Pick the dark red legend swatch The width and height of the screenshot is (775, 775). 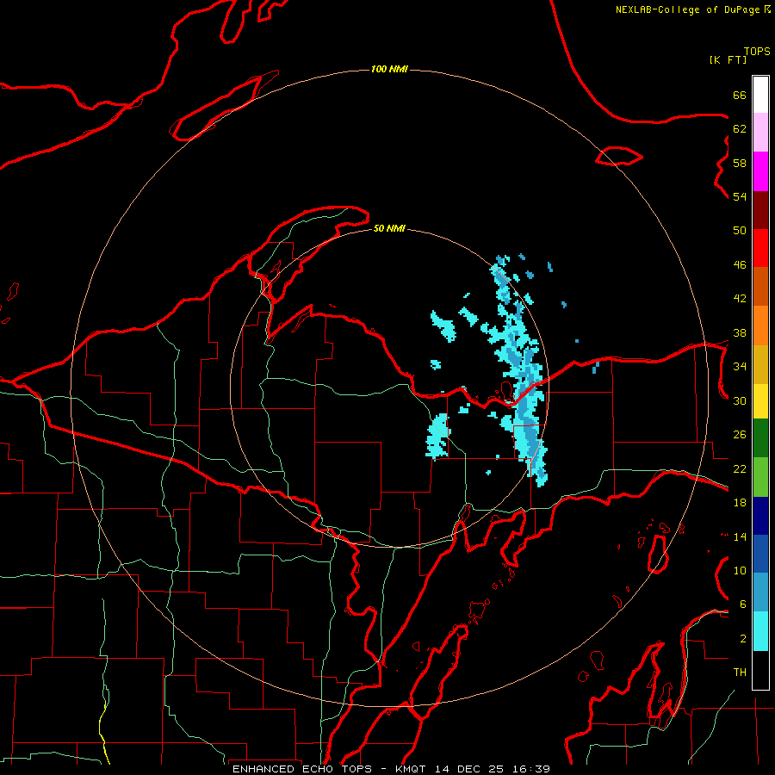pyautogui.click(x=760, y=210)
